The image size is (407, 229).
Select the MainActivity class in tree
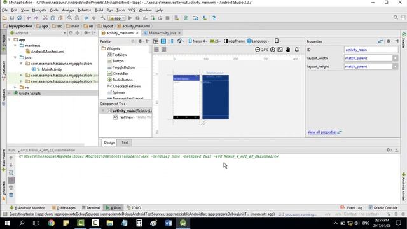[46, 69]
